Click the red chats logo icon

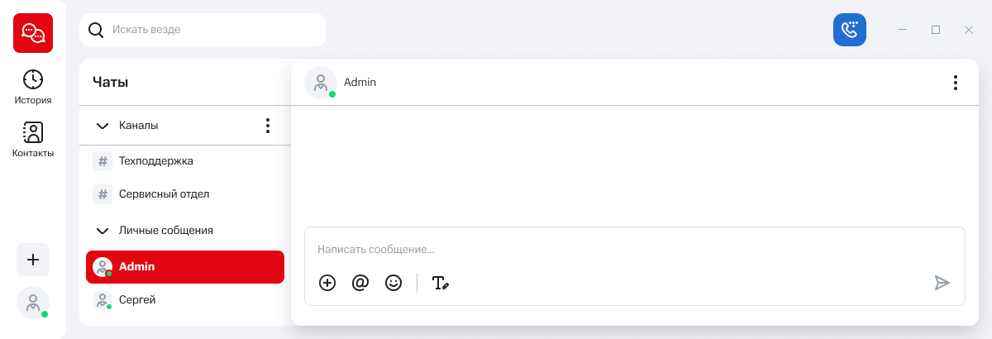click(33, 33)
